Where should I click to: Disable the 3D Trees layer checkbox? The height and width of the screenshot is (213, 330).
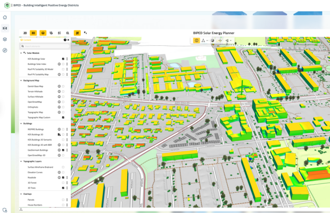click(x=63, y=188)
